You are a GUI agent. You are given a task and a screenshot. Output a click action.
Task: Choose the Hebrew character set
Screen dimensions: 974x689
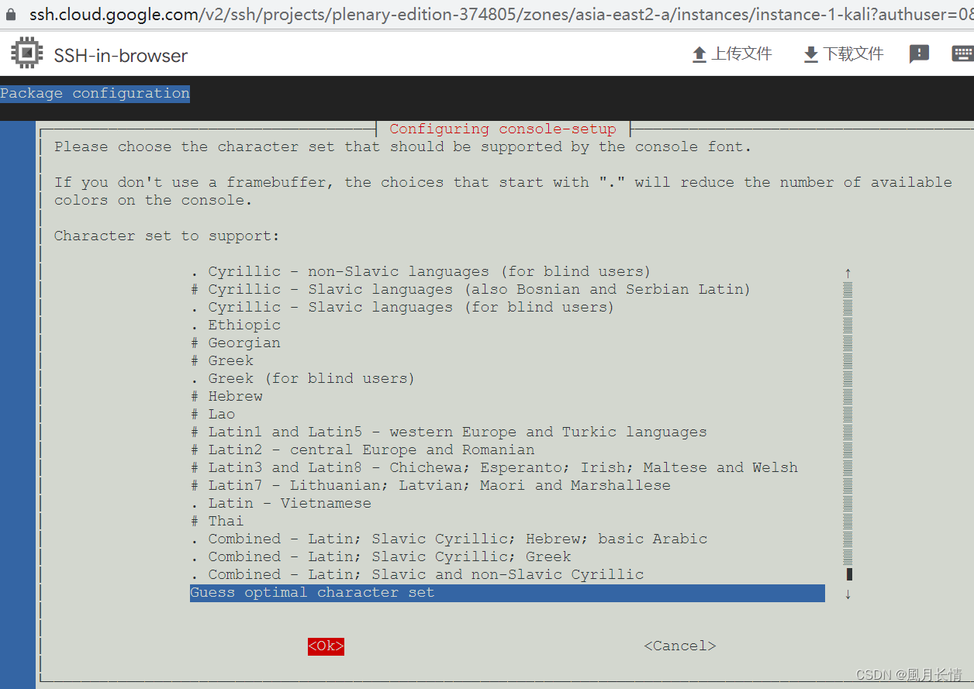click(x=226, y=396)
